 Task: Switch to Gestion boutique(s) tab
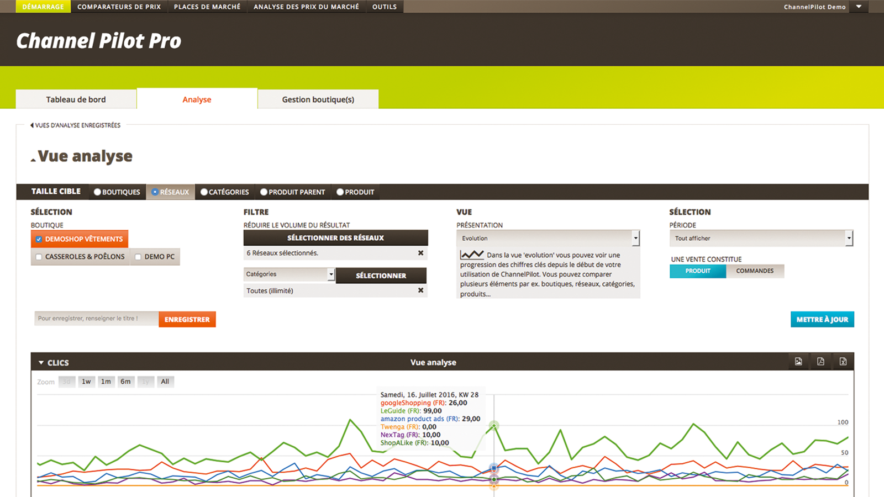[x=318, y=99]
